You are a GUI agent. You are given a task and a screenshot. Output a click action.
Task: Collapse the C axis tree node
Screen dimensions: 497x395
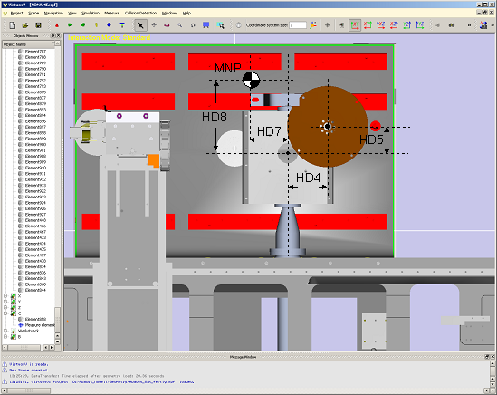click(5, 313)
